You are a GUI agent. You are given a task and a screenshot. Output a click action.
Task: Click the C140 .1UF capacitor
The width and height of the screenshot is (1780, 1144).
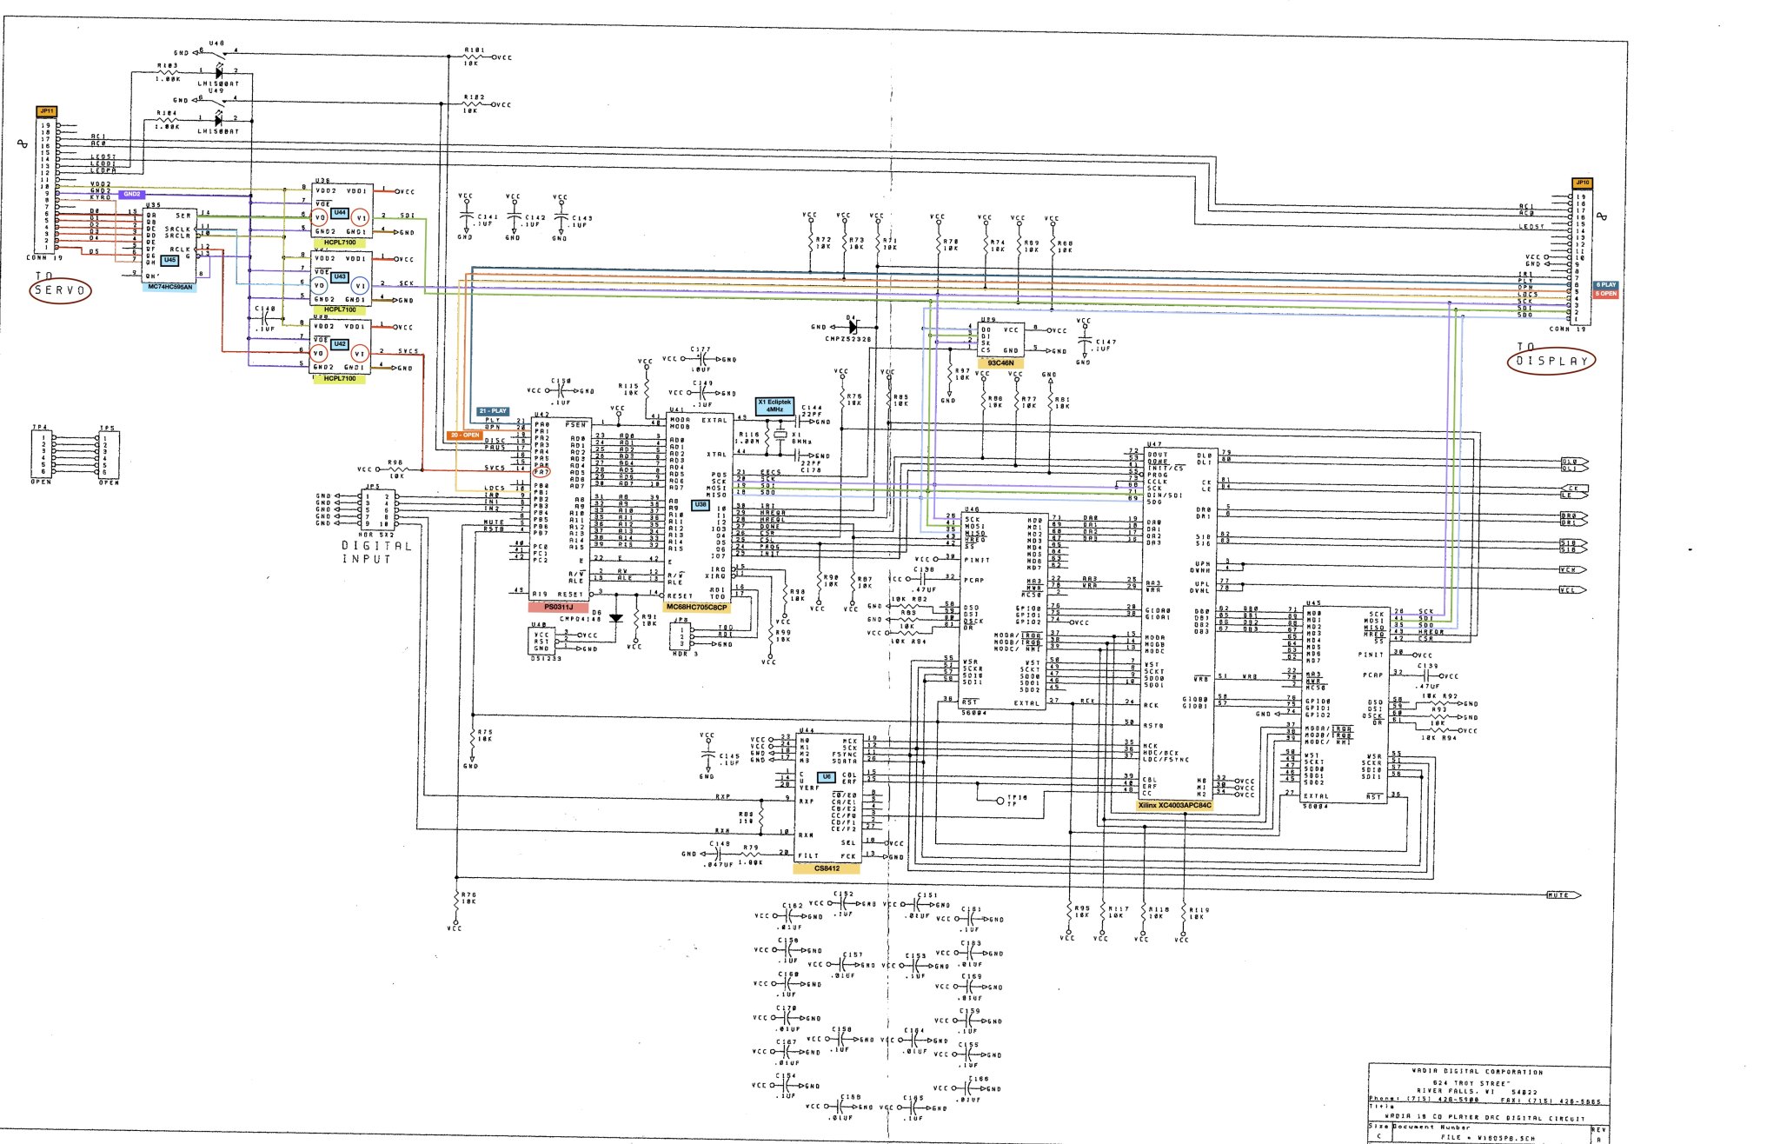click(x=264, y=317)
